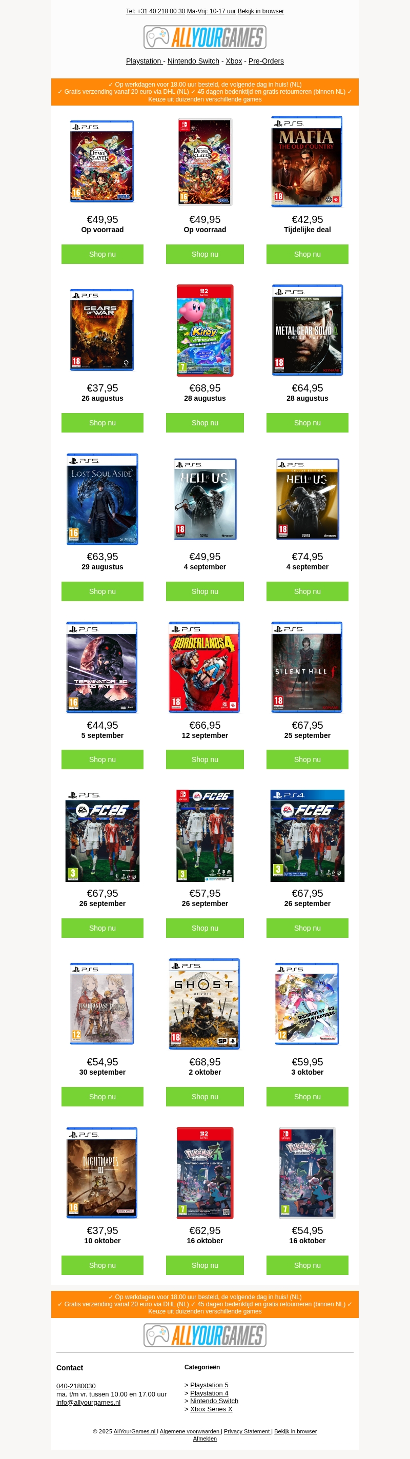Image resolution: width=410 pixels, height=1459 pixels.
Task: Click Shop nu under Little Nightmares III
Action: [x=102, y=1265]
